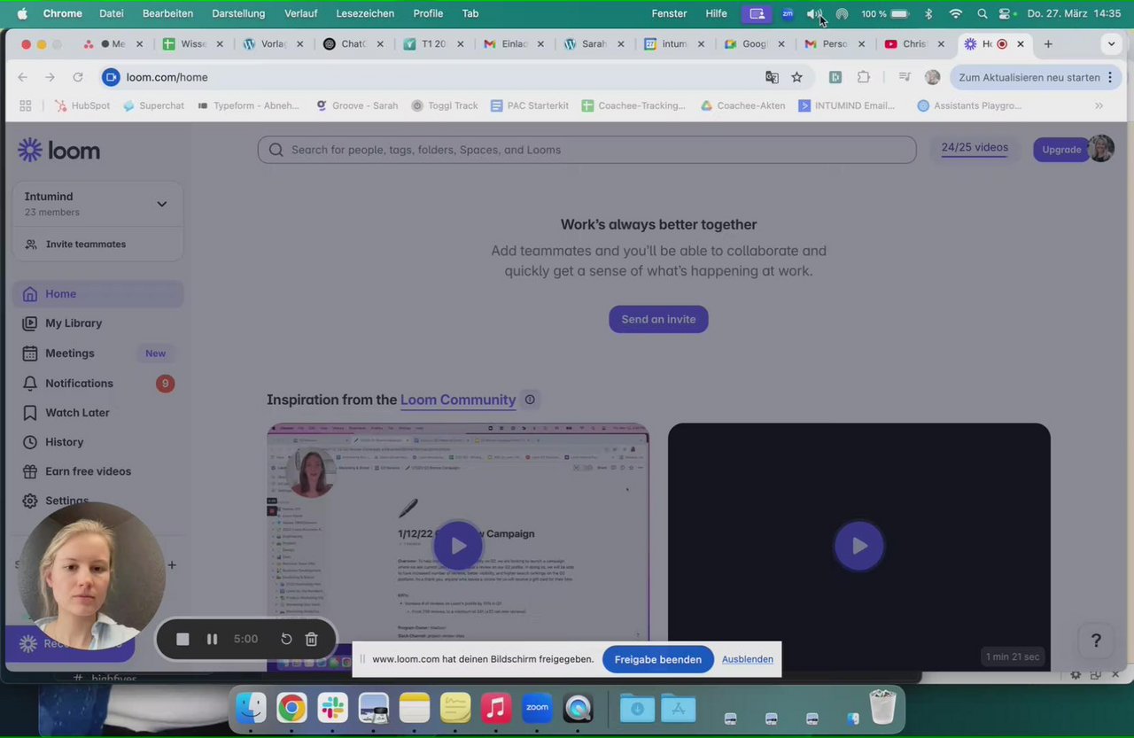Follow the Loom Community link
1134x738 pixels.
(458, 400)
